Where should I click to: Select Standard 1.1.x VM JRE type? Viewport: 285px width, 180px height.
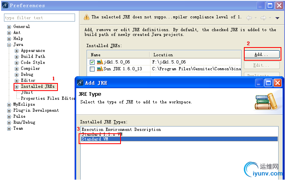click(102, 134)
